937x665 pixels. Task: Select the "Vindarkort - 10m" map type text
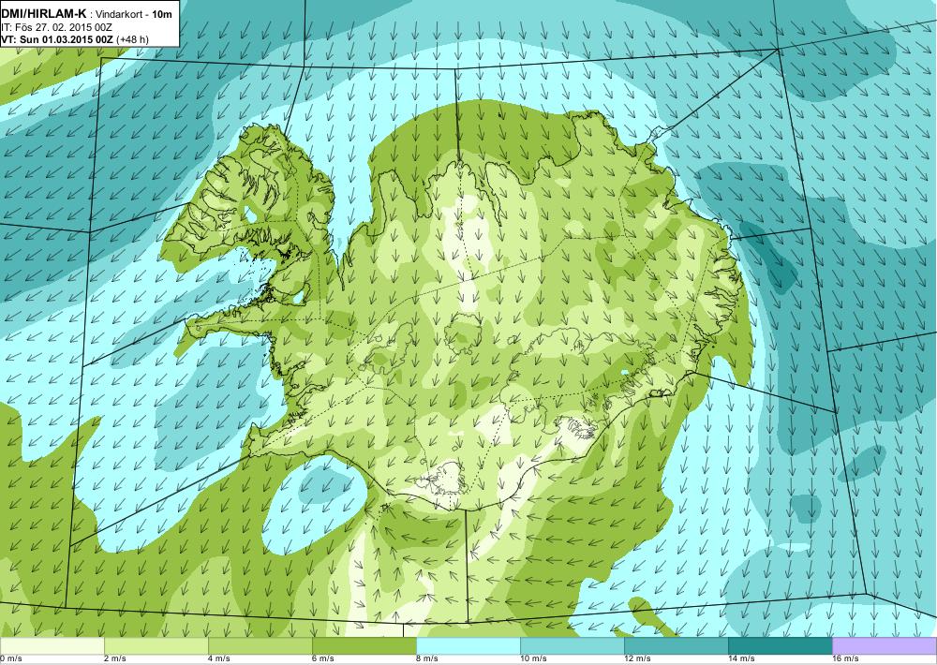[133, 14]
